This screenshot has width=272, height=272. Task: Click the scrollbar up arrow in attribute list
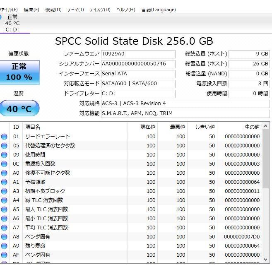[266, 127]
